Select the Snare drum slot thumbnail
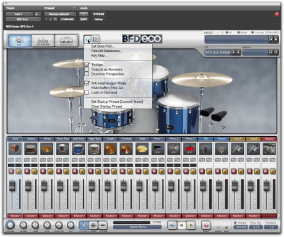Viewport: 284px width, 237px height. point(31,149)
